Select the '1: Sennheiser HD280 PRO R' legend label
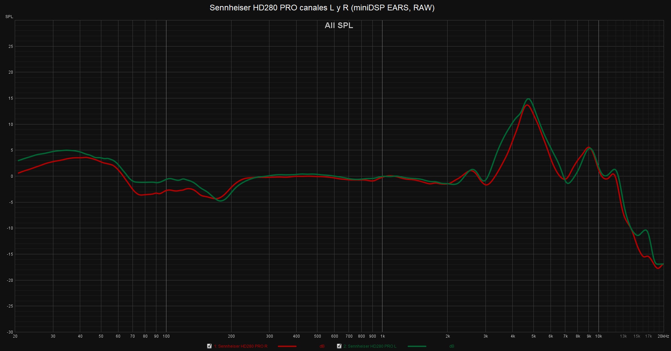Viewport: 671px width, 351px height. [x=241, y=346]
